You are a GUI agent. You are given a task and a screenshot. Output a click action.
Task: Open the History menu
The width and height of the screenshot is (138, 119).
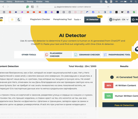[9, 2]
